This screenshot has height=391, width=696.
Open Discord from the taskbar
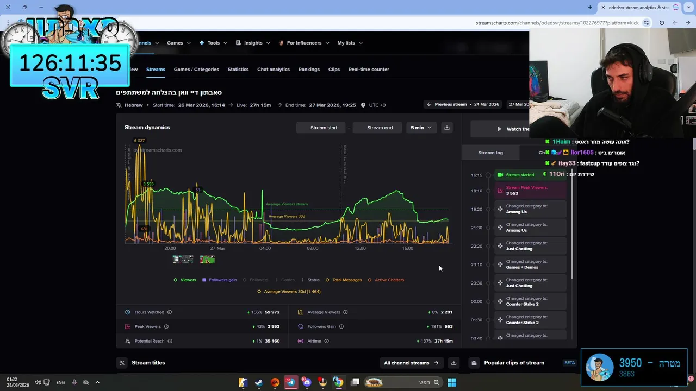coord(307,382)
